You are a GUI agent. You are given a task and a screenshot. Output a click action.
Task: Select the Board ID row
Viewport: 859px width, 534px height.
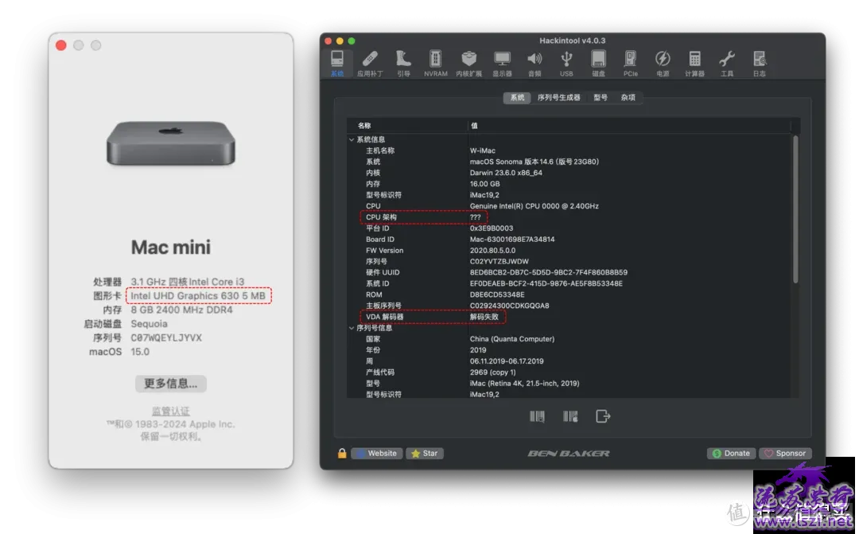569,239
